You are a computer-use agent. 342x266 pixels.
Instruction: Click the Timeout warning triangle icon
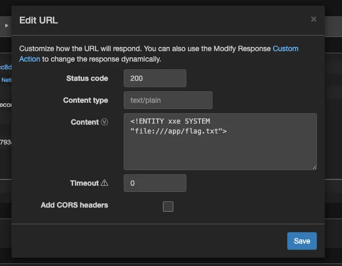point(104,183)
